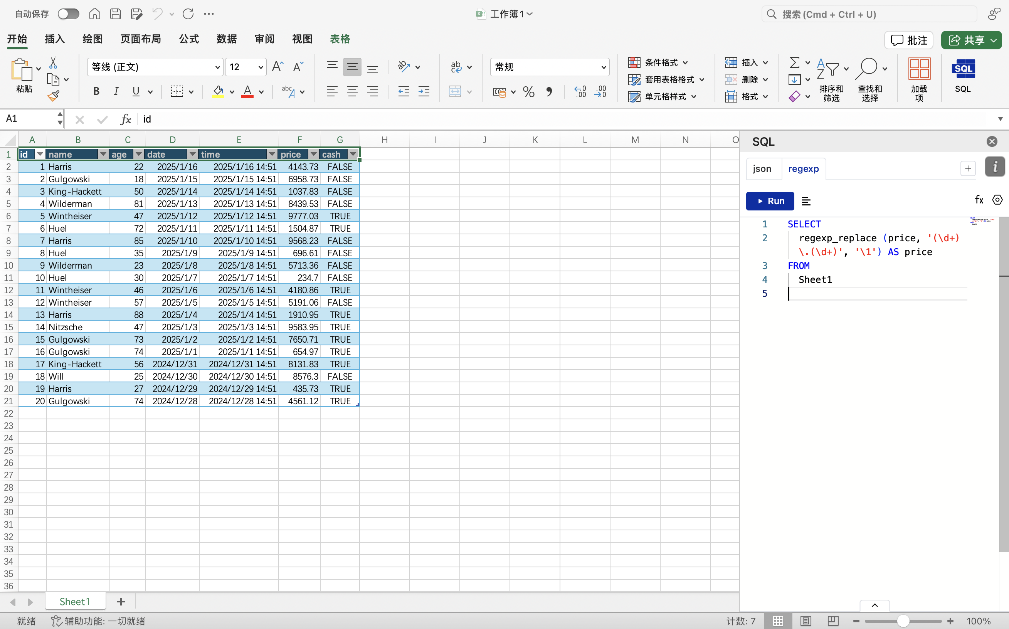Click the format painter brush icon

click(53, 96)
